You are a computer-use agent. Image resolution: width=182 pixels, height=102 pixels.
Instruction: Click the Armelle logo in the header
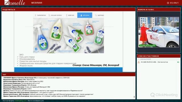pyautogui.click(x=15, y=3)
